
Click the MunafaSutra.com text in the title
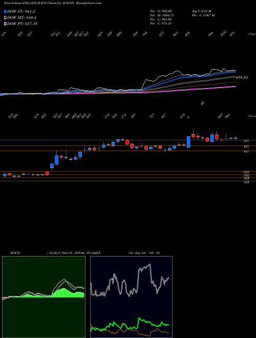coord(89,3)
